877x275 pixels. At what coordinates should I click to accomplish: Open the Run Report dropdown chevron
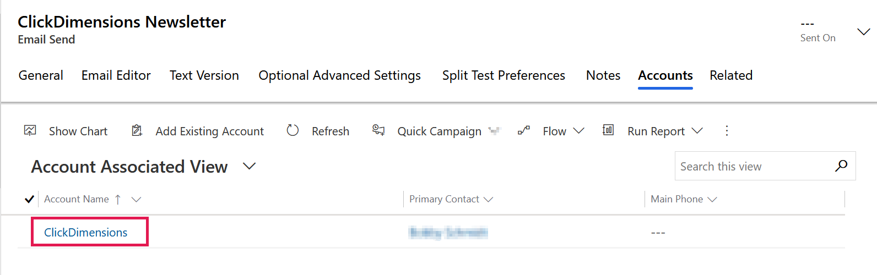(697, 131)
